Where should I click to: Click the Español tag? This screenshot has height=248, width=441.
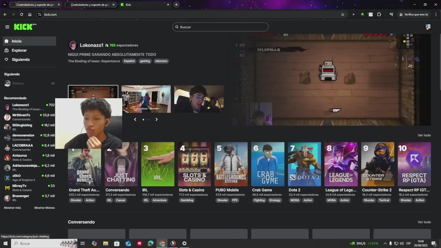(129, 61)
